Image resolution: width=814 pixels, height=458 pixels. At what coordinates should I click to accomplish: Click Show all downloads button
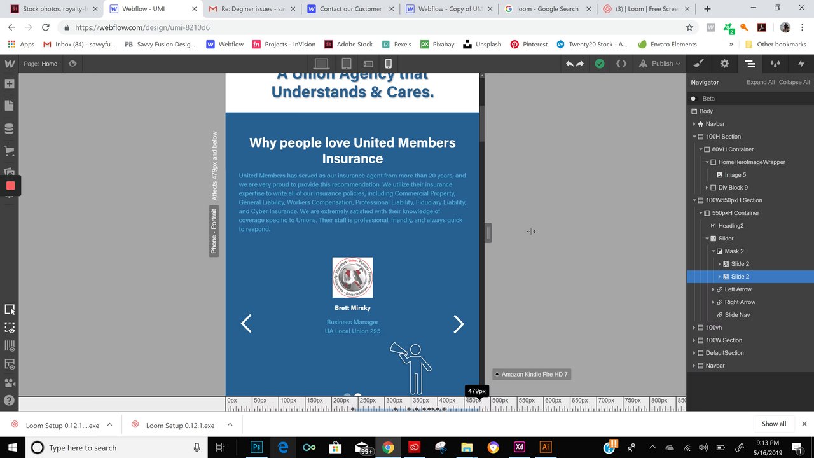coord(774,424)
